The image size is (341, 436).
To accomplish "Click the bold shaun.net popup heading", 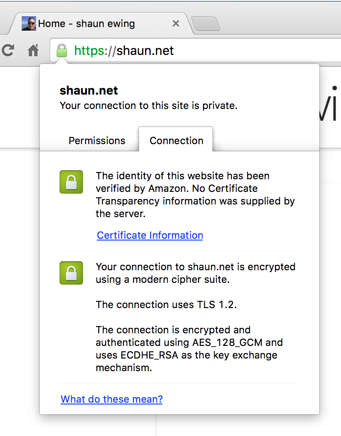I will click(x=89, y=91).
